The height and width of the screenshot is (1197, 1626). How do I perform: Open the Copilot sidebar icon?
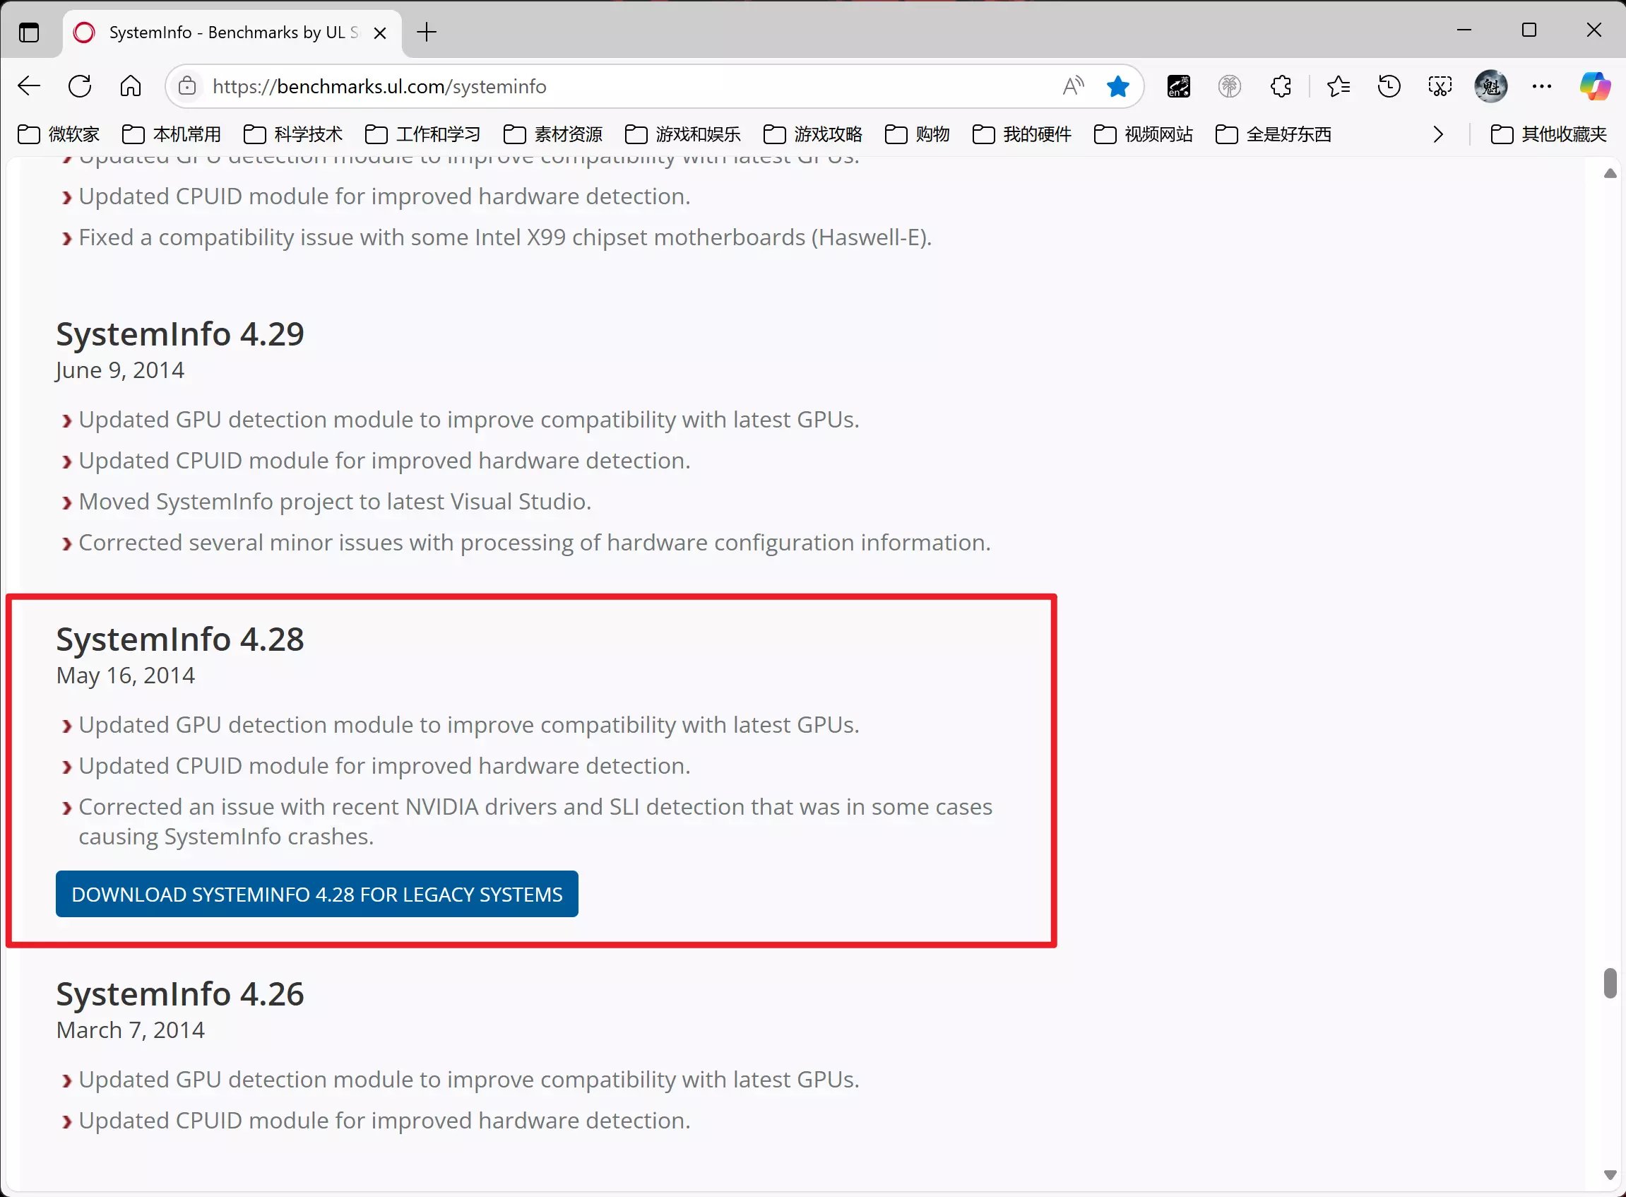point(1595,86)
